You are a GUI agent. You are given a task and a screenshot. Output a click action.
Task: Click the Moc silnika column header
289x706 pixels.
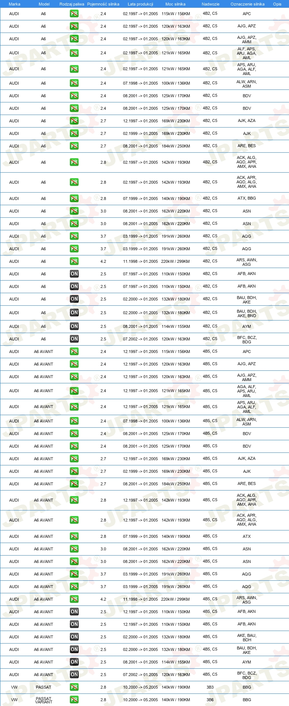click(x=176, y=4)
